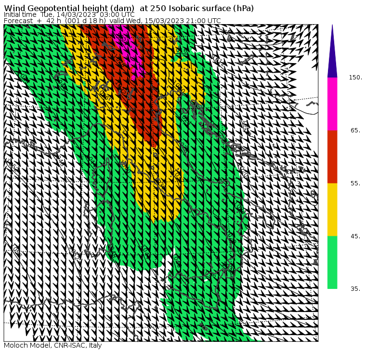Select the "Initial time" text line
The width and height of the screenshot is (366, 352).
69,14
